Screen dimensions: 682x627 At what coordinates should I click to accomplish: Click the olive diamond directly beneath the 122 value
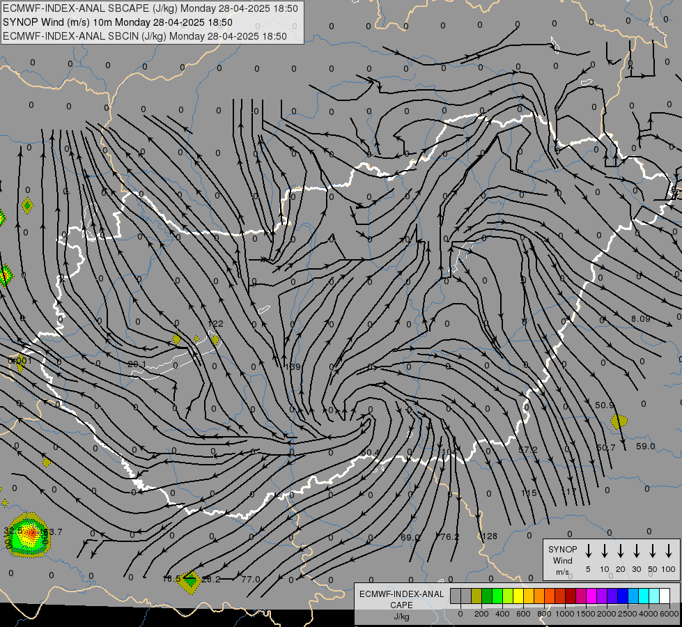coord(215,340)
